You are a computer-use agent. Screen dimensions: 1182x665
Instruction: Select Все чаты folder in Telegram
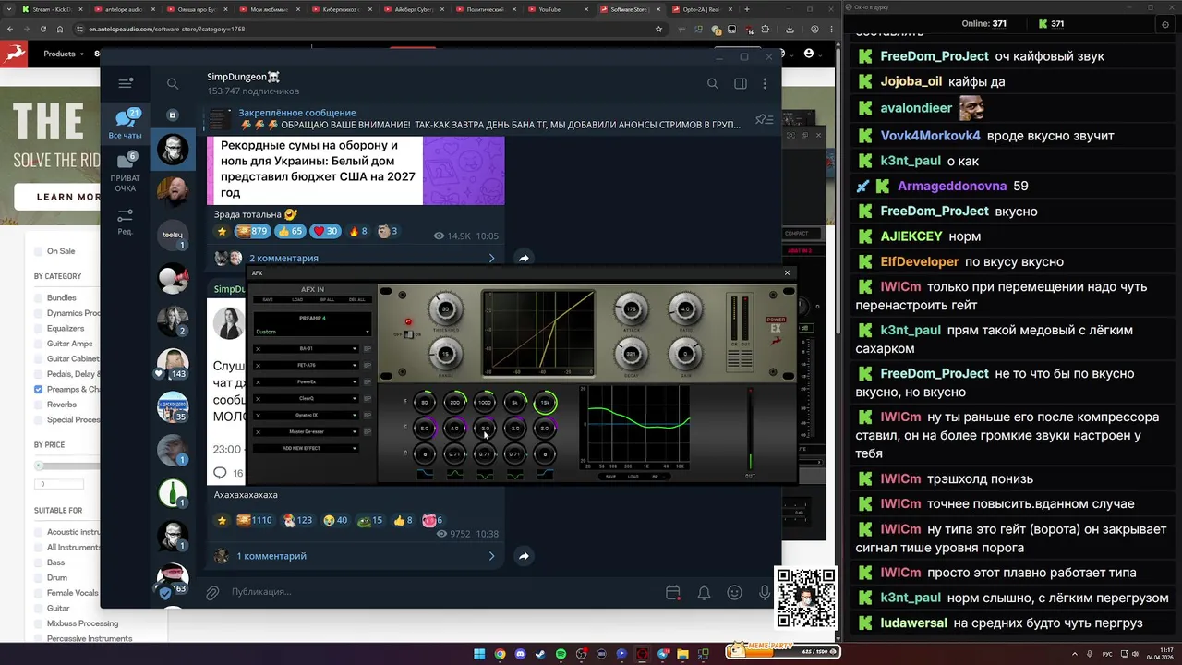(x=125, y=124)
